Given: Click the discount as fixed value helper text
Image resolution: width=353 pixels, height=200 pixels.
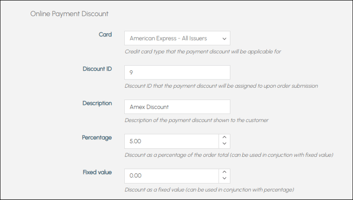Looking at the screenshot, I should pyautogui.click(x=209, y=190).
